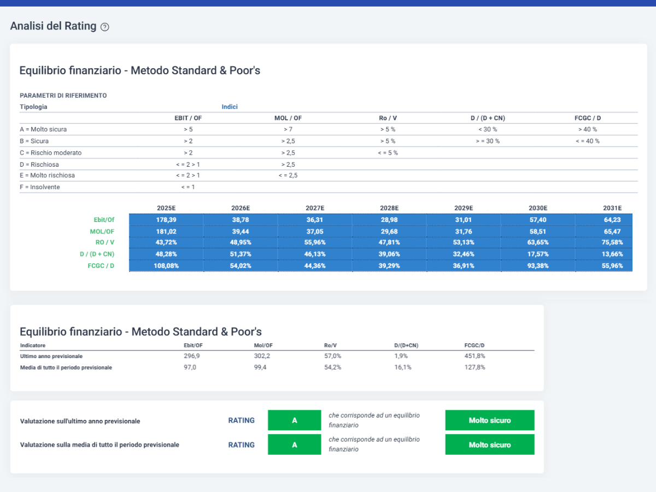Click the RO / V 2029E cell 53,13%
Viewport: 656px width, 492px height.
click(464, 243)
